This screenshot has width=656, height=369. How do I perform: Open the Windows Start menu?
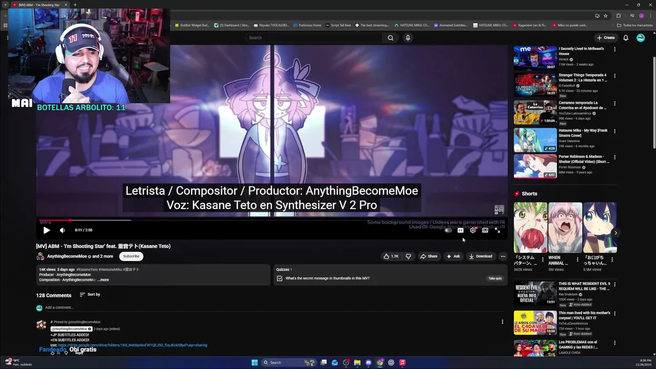pos(254,362)
